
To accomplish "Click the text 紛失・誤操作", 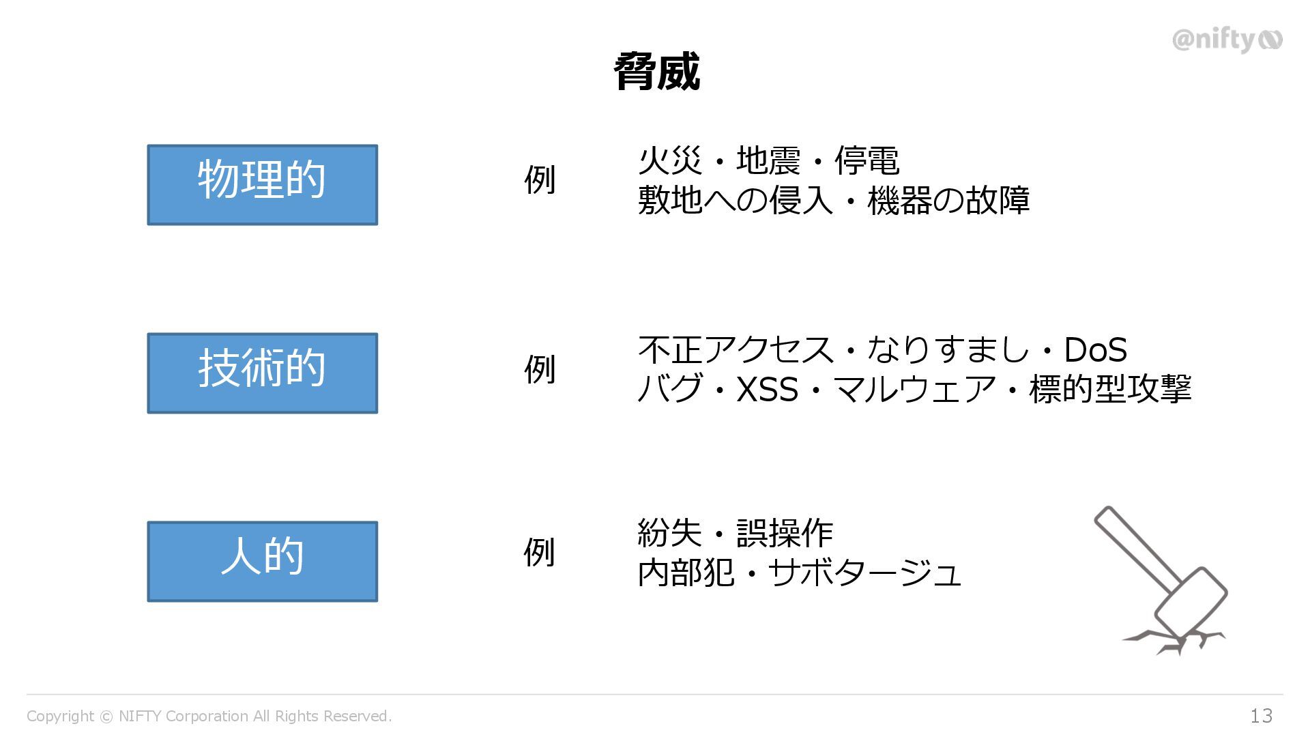I will coord(735,533).
